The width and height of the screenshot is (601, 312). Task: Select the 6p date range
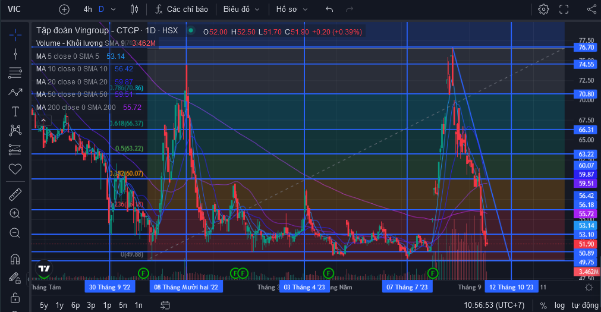pyautogui.click(x=75, y=305)
